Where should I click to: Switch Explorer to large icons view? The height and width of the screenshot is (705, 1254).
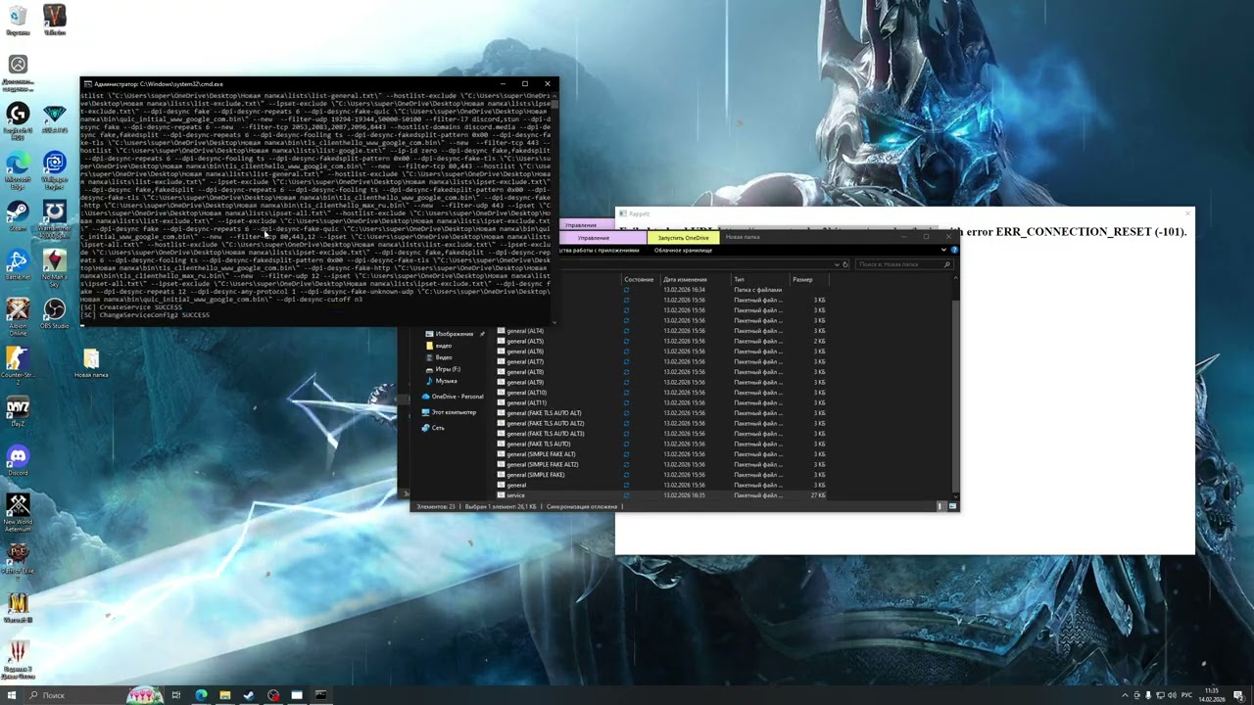[x=952, y=506]
